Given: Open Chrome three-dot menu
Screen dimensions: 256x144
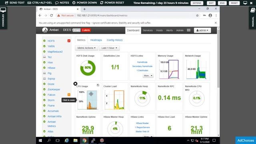Looking at the screenshot, I should 216,15.
